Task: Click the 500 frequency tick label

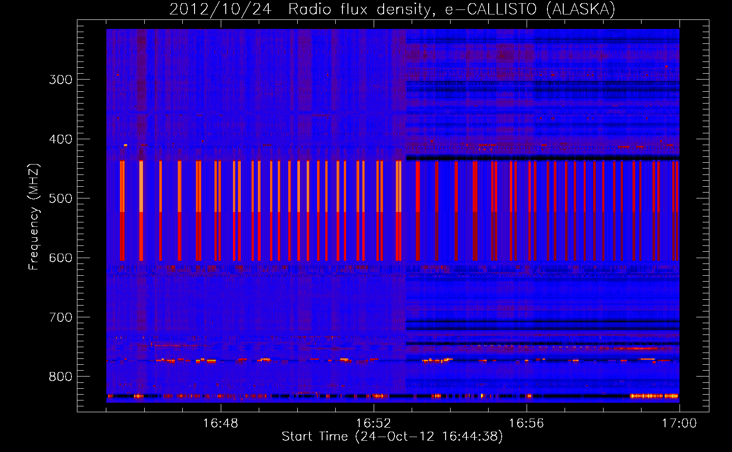Action: (x=61, y=199)
